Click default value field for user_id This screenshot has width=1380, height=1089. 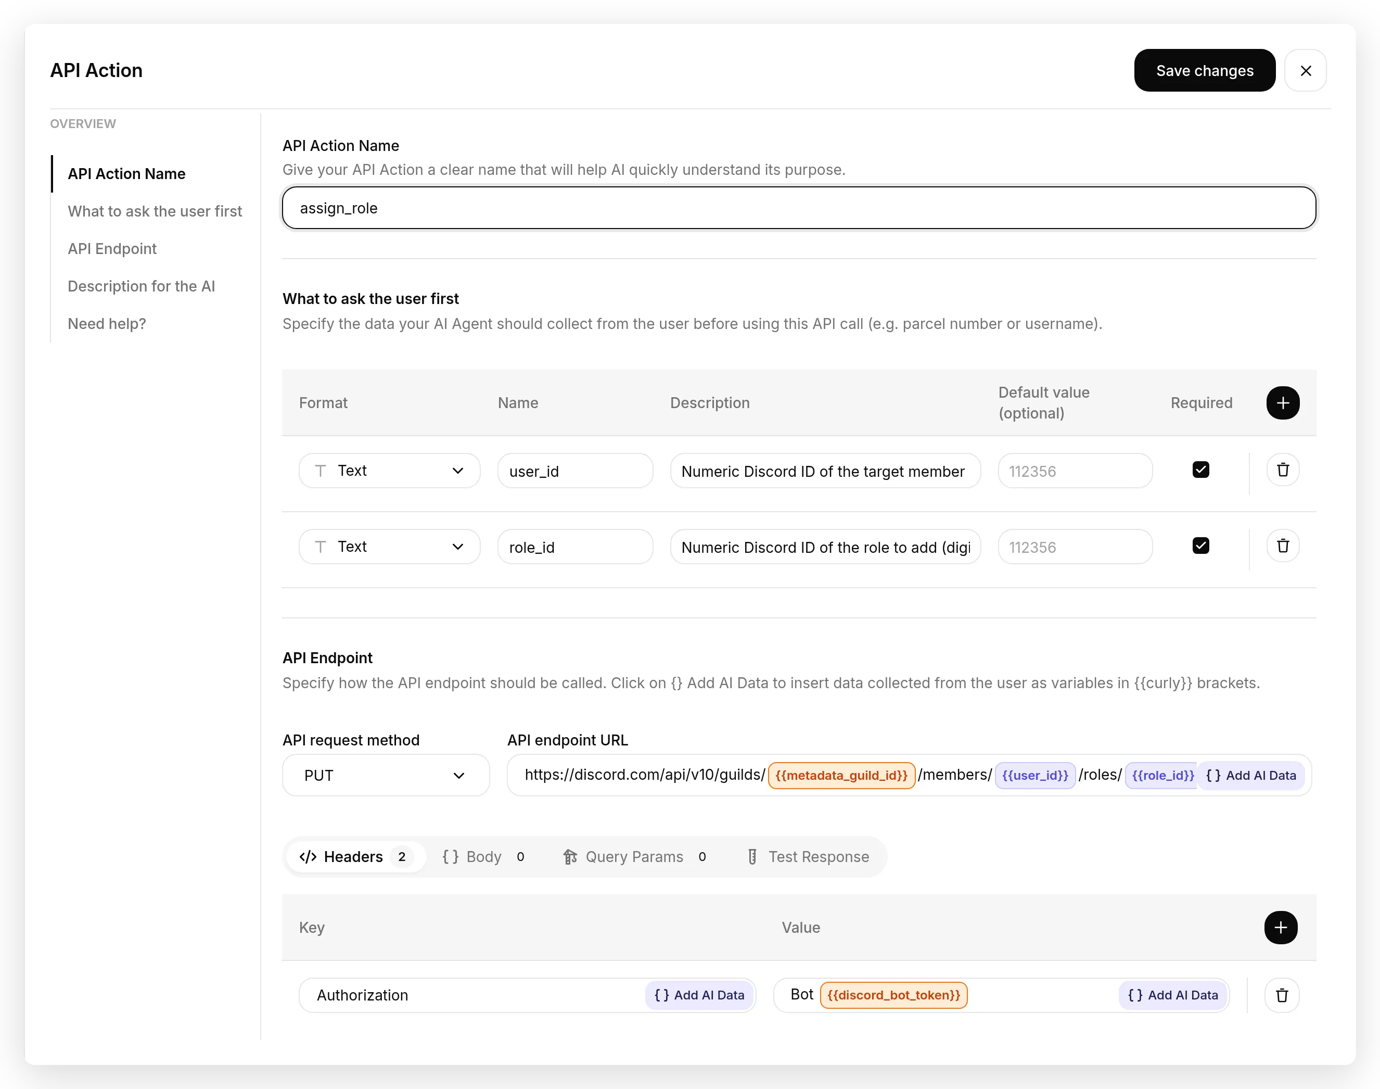coord(1075,471)
